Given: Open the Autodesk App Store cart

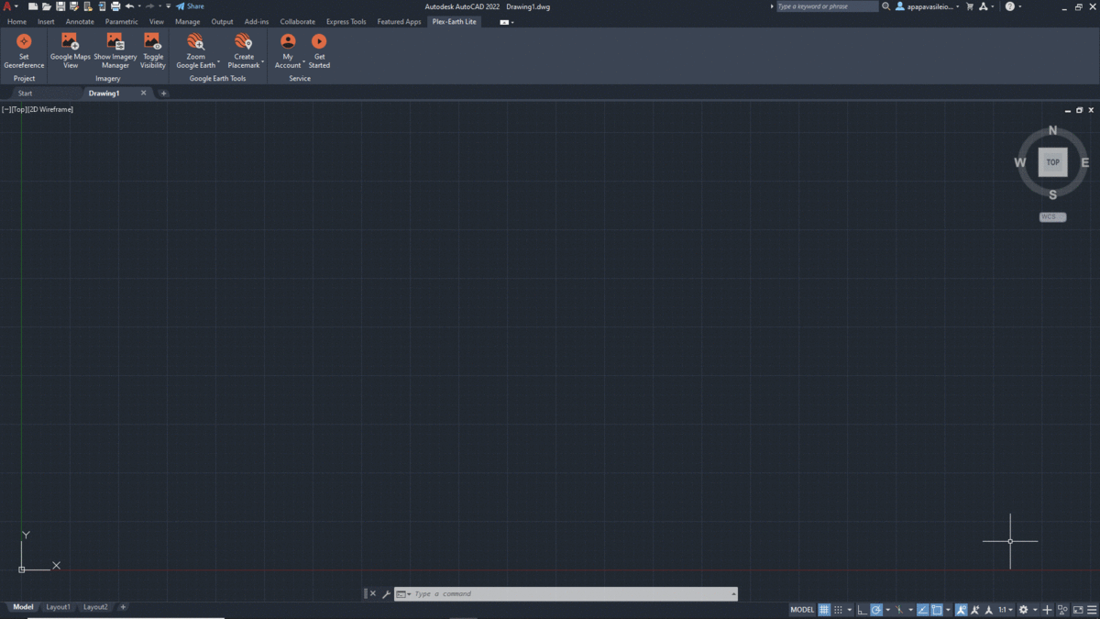Looking at the screenshot, I should point(970,6).
